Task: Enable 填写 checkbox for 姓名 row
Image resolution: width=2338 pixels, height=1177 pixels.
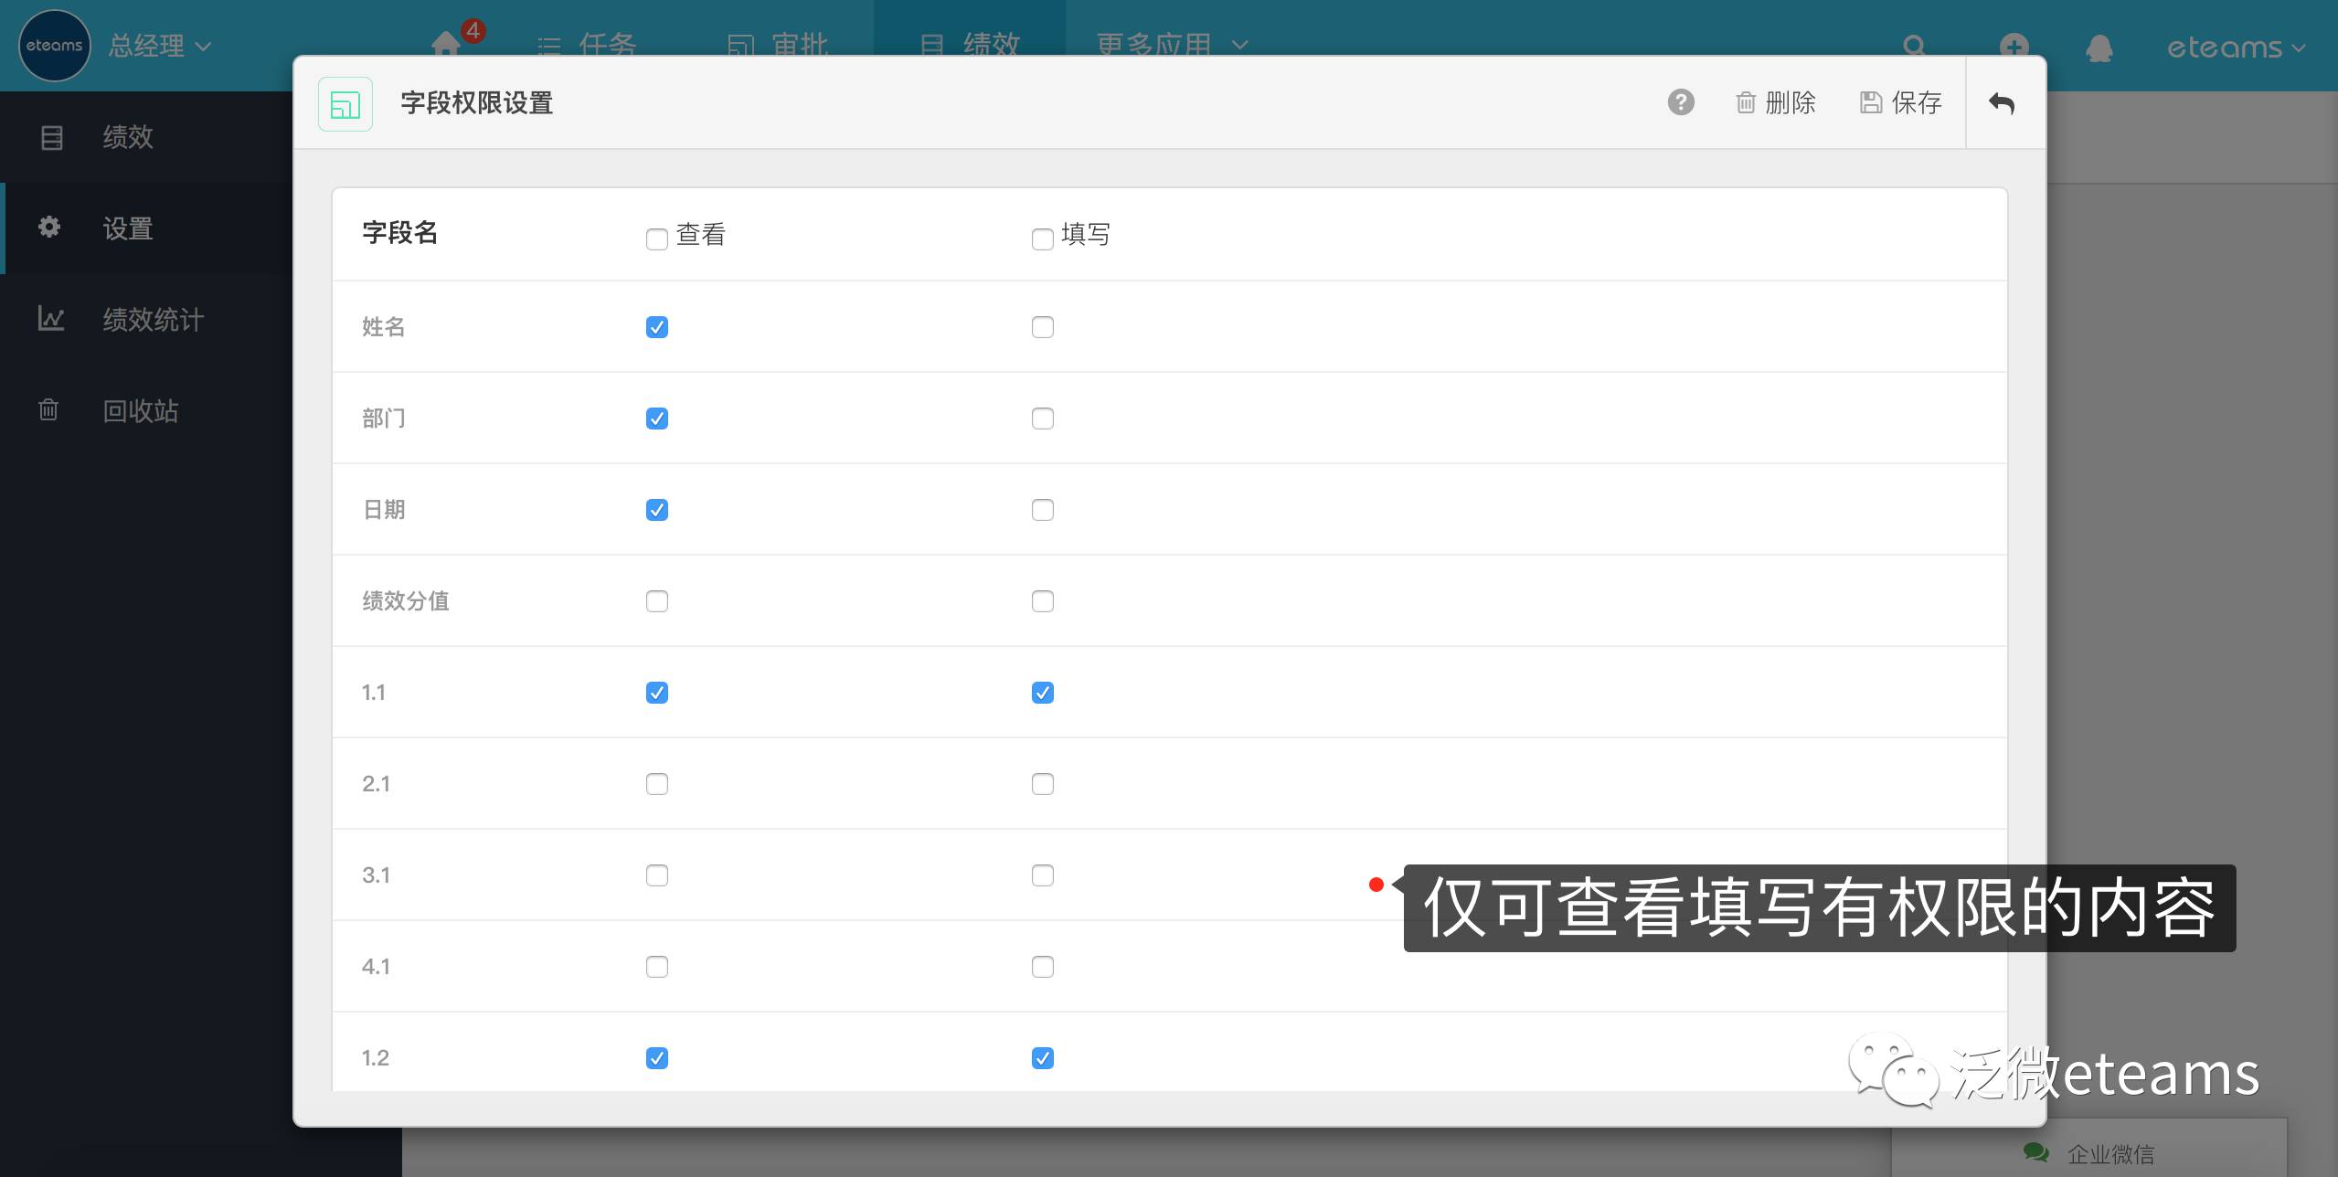Action: pyautogui.click(x=1042, y=327)
